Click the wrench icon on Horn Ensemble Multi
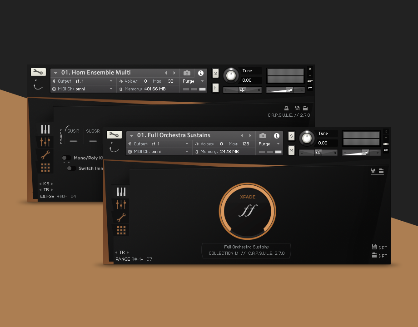Viewport: 418px width, 327px height. [x=38, y=72]
